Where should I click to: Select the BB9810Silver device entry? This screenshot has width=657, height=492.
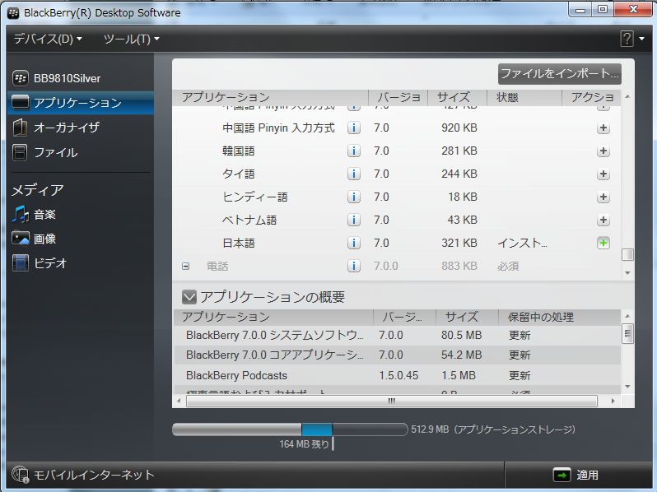[57, 78]
